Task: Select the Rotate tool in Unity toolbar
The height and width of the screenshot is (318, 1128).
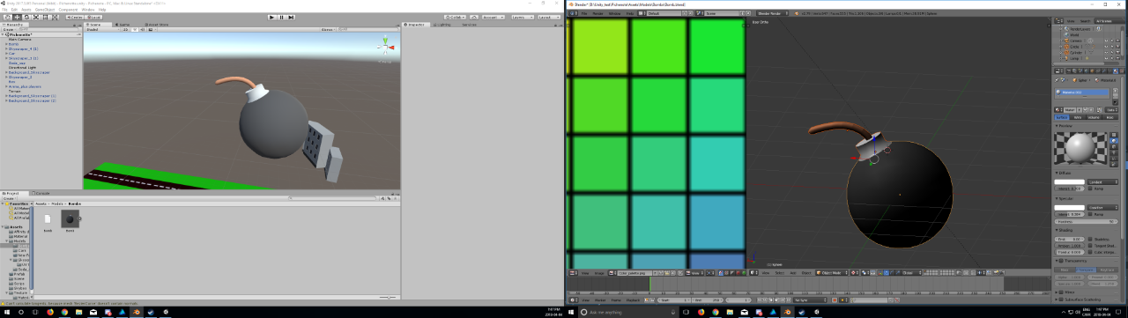Action: click(26, 17)
